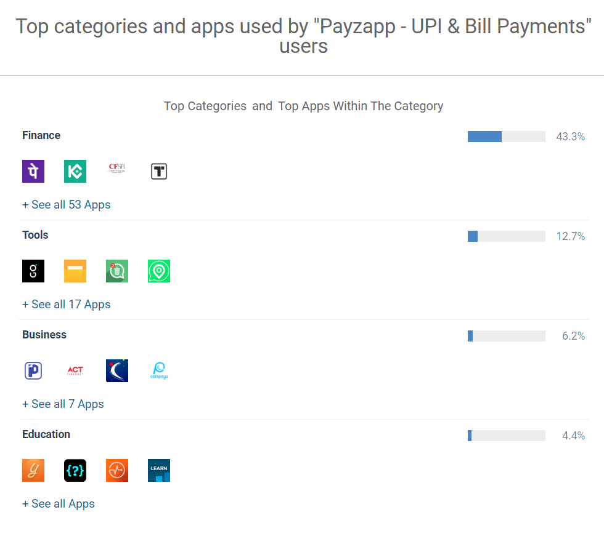Click the yellow folder app icon in Tools
The image size is (604, 539).
click(x=75, y=271)
